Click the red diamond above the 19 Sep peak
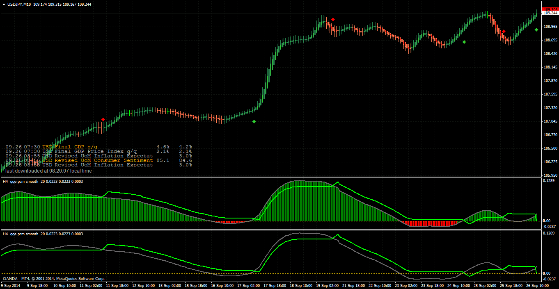Image resolution: width=559 pixels, height=289 pixels. [333, 19]
